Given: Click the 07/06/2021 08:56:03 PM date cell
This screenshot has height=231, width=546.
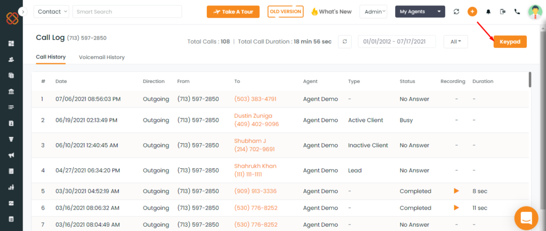Looking at the screenshot, I should pyautogui.click(x=88, y=99).
